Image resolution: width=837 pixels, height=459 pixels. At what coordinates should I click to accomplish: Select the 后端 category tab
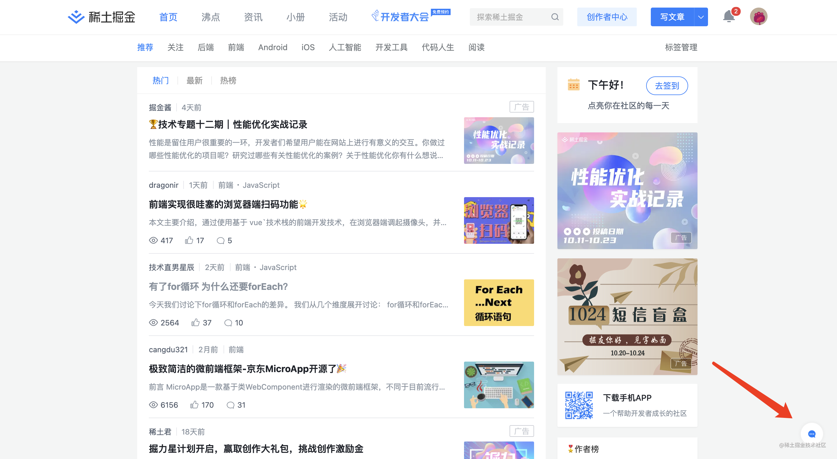point(205,48)
